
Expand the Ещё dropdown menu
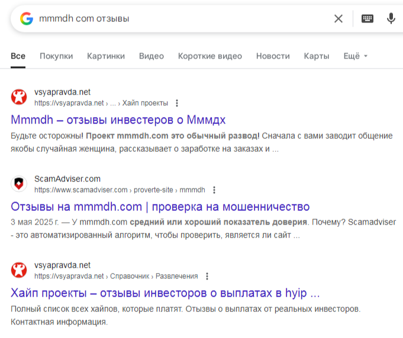[x=355, y=56]
